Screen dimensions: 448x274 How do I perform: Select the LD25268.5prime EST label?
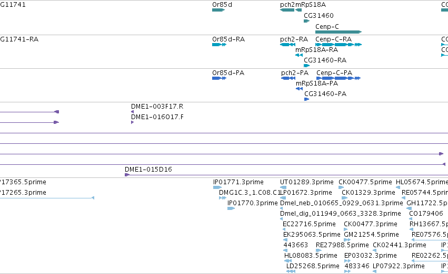coord(313,266)
